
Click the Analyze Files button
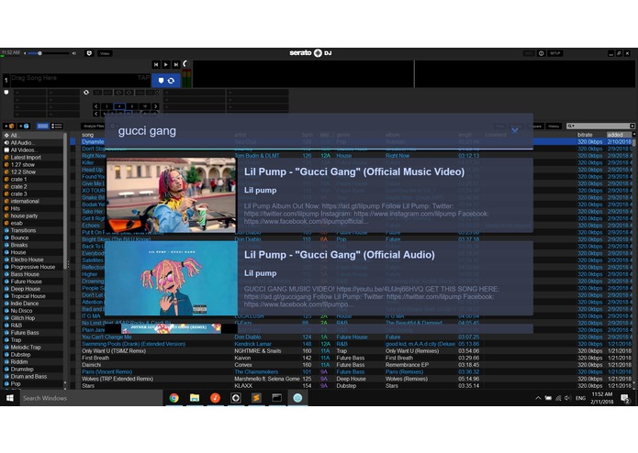click(x=94, y=126)
